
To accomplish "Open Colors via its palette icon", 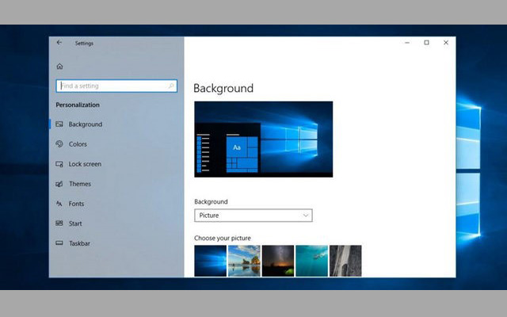I will click(x=59, y=144).
